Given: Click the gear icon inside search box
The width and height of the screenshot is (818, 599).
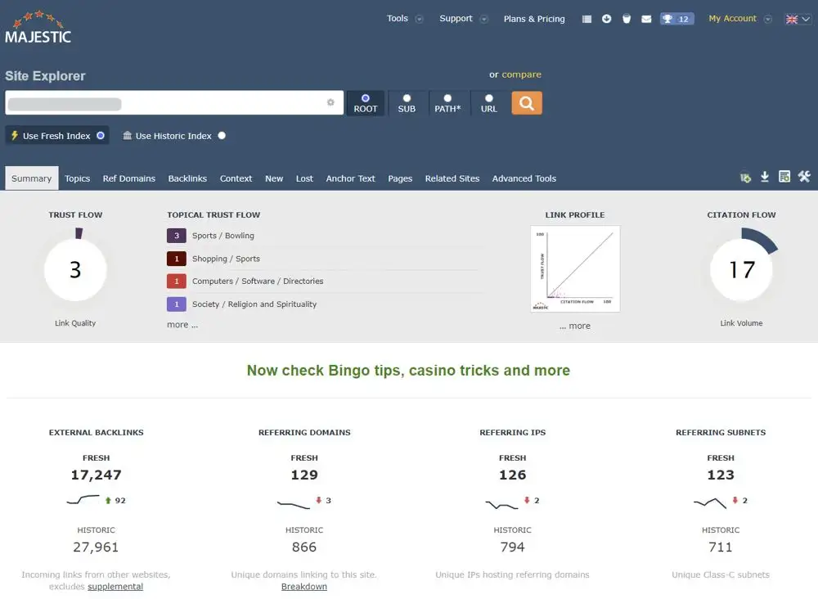Looking at the screenshot, I should pos(330,102).
